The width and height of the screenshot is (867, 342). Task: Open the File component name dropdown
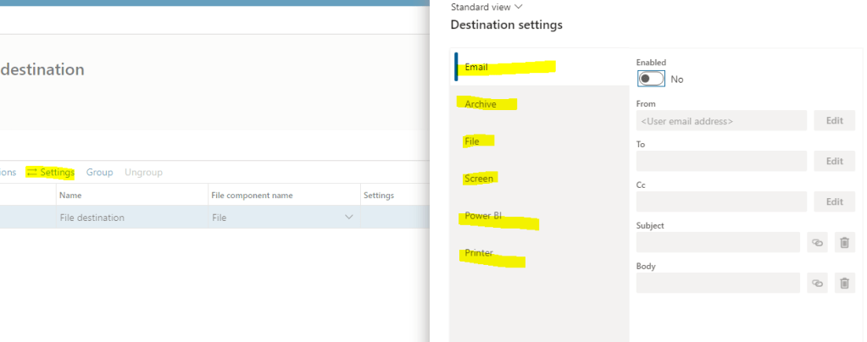click(x=348, y=218)
